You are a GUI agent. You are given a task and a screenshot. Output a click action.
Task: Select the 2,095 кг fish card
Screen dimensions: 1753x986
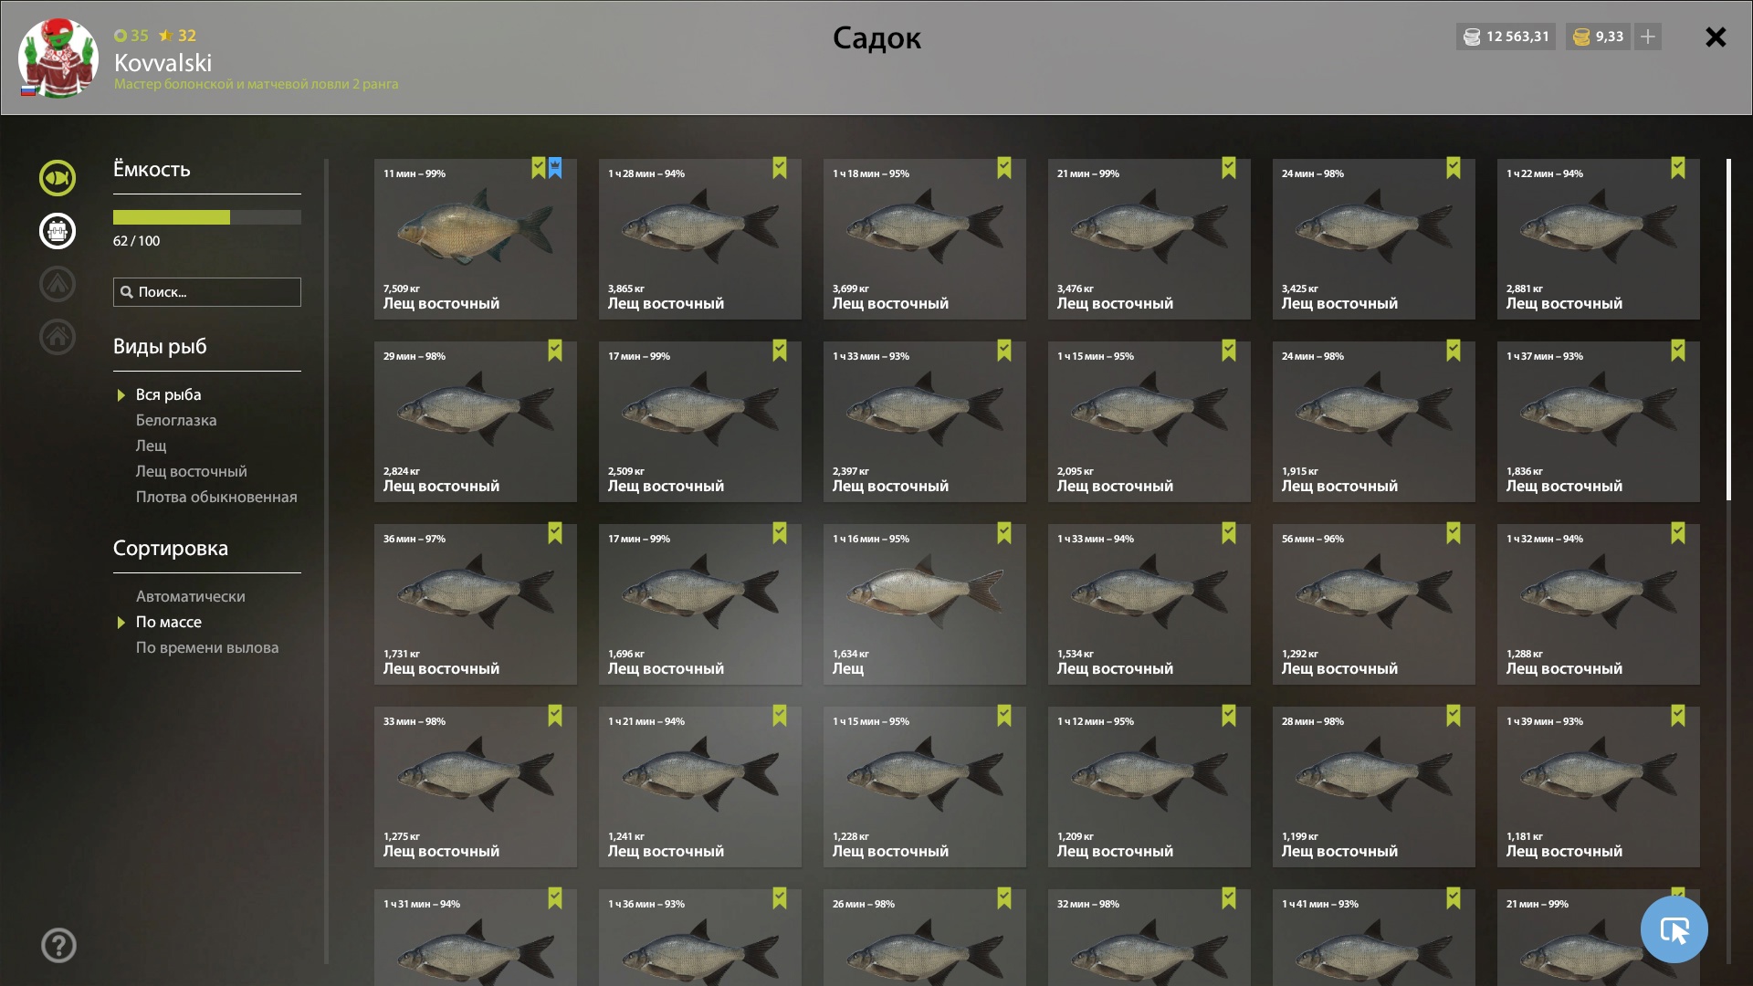pyautogui.click(x=1149, y=422)
